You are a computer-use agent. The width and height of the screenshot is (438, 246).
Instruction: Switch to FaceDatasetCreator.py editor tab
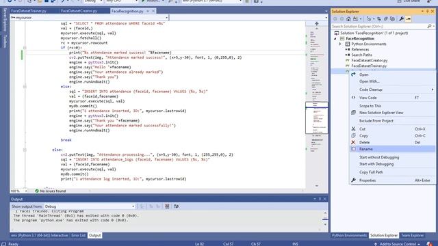coord(79,11)
